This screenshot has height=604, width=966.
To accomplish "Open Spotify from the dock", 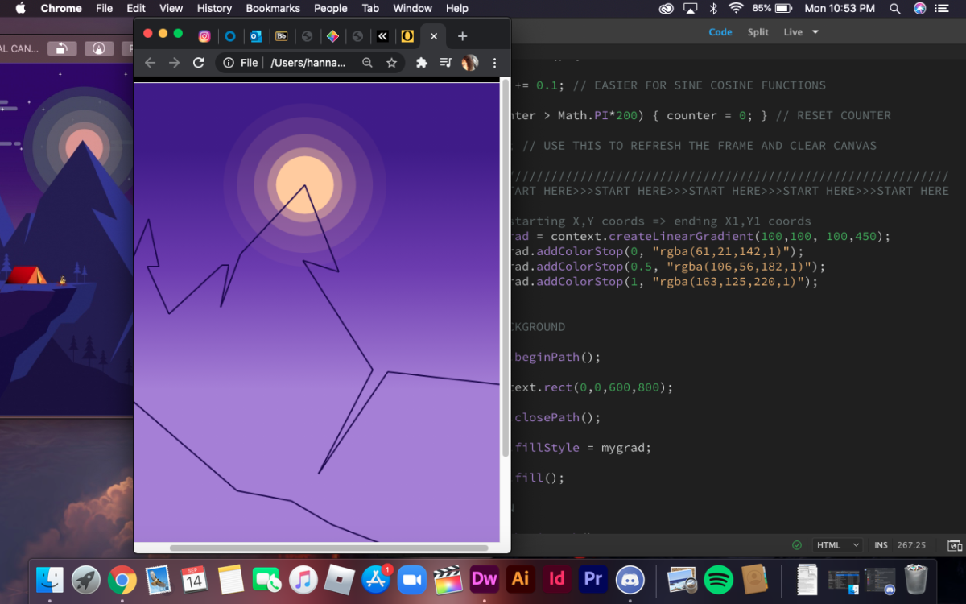I will [718, 578].
